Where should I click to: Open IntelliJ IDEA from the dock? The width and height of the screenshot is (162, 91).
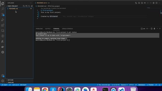(61, 89)
